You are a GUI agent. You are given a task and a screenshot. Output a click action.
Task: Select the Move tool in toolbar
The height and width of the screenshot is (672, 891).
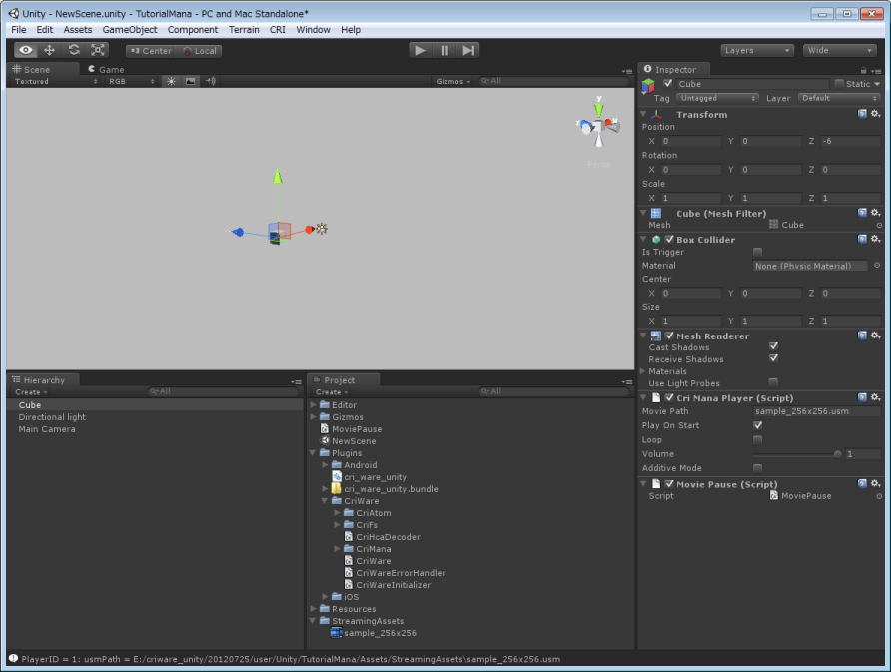pos(49,50)
